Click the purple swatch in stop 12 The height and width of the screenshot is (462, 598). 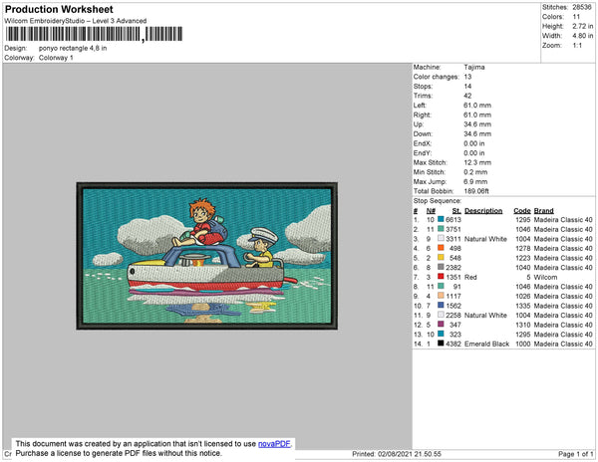coord(441,325)
